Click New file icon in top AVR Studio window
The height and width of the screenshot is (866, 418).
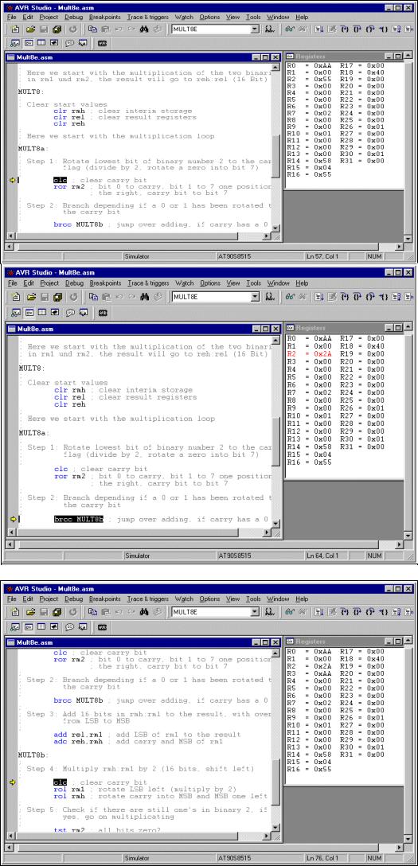point(15,29)
